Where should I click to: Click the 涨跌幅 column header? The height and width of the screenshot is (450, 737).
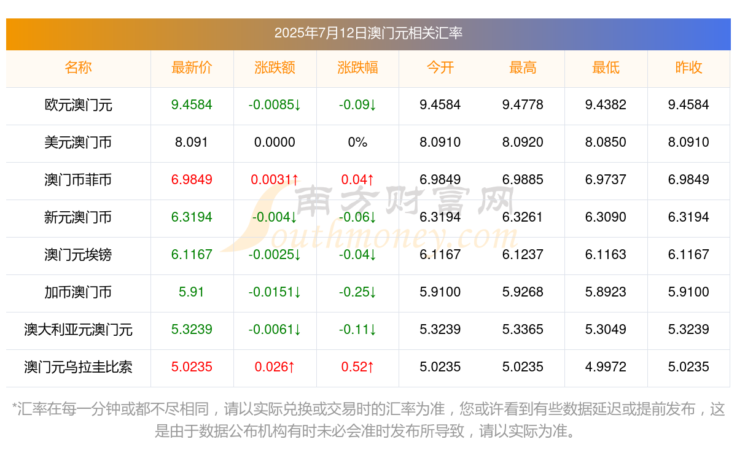(x=357, y=68)
